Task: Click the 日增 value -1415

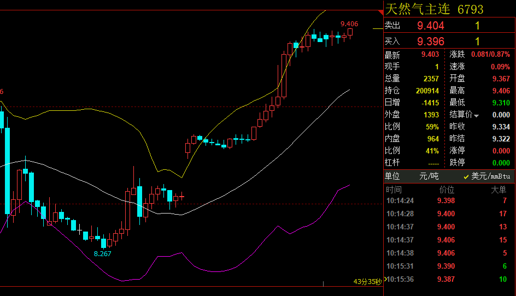Action: pos(430,103)
